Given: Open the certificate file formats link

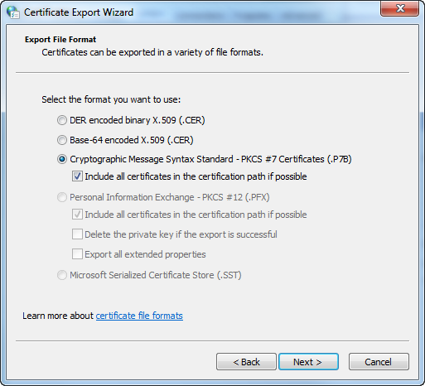Looking at the screenshot, I should click(139, 316).
